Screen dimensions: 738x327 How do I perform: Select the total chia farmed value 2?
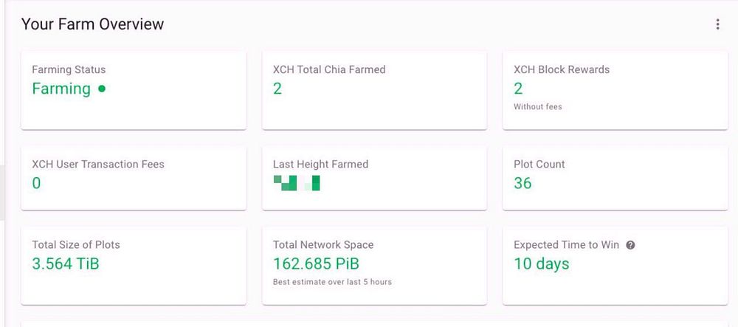pos(277,89)
